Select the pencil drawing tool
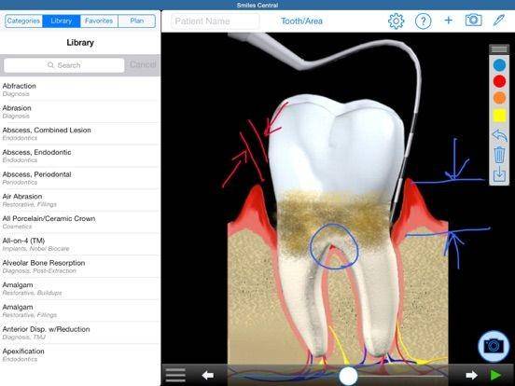This screenshot has height=386, width=515. click(499, 20)
